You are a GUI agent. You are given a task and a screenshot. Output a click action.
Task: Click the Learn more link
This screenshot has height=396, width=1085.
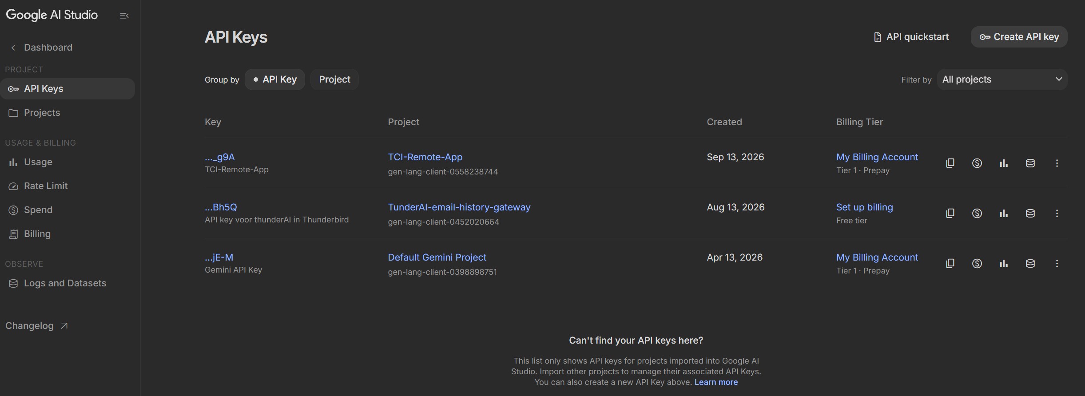716,382
